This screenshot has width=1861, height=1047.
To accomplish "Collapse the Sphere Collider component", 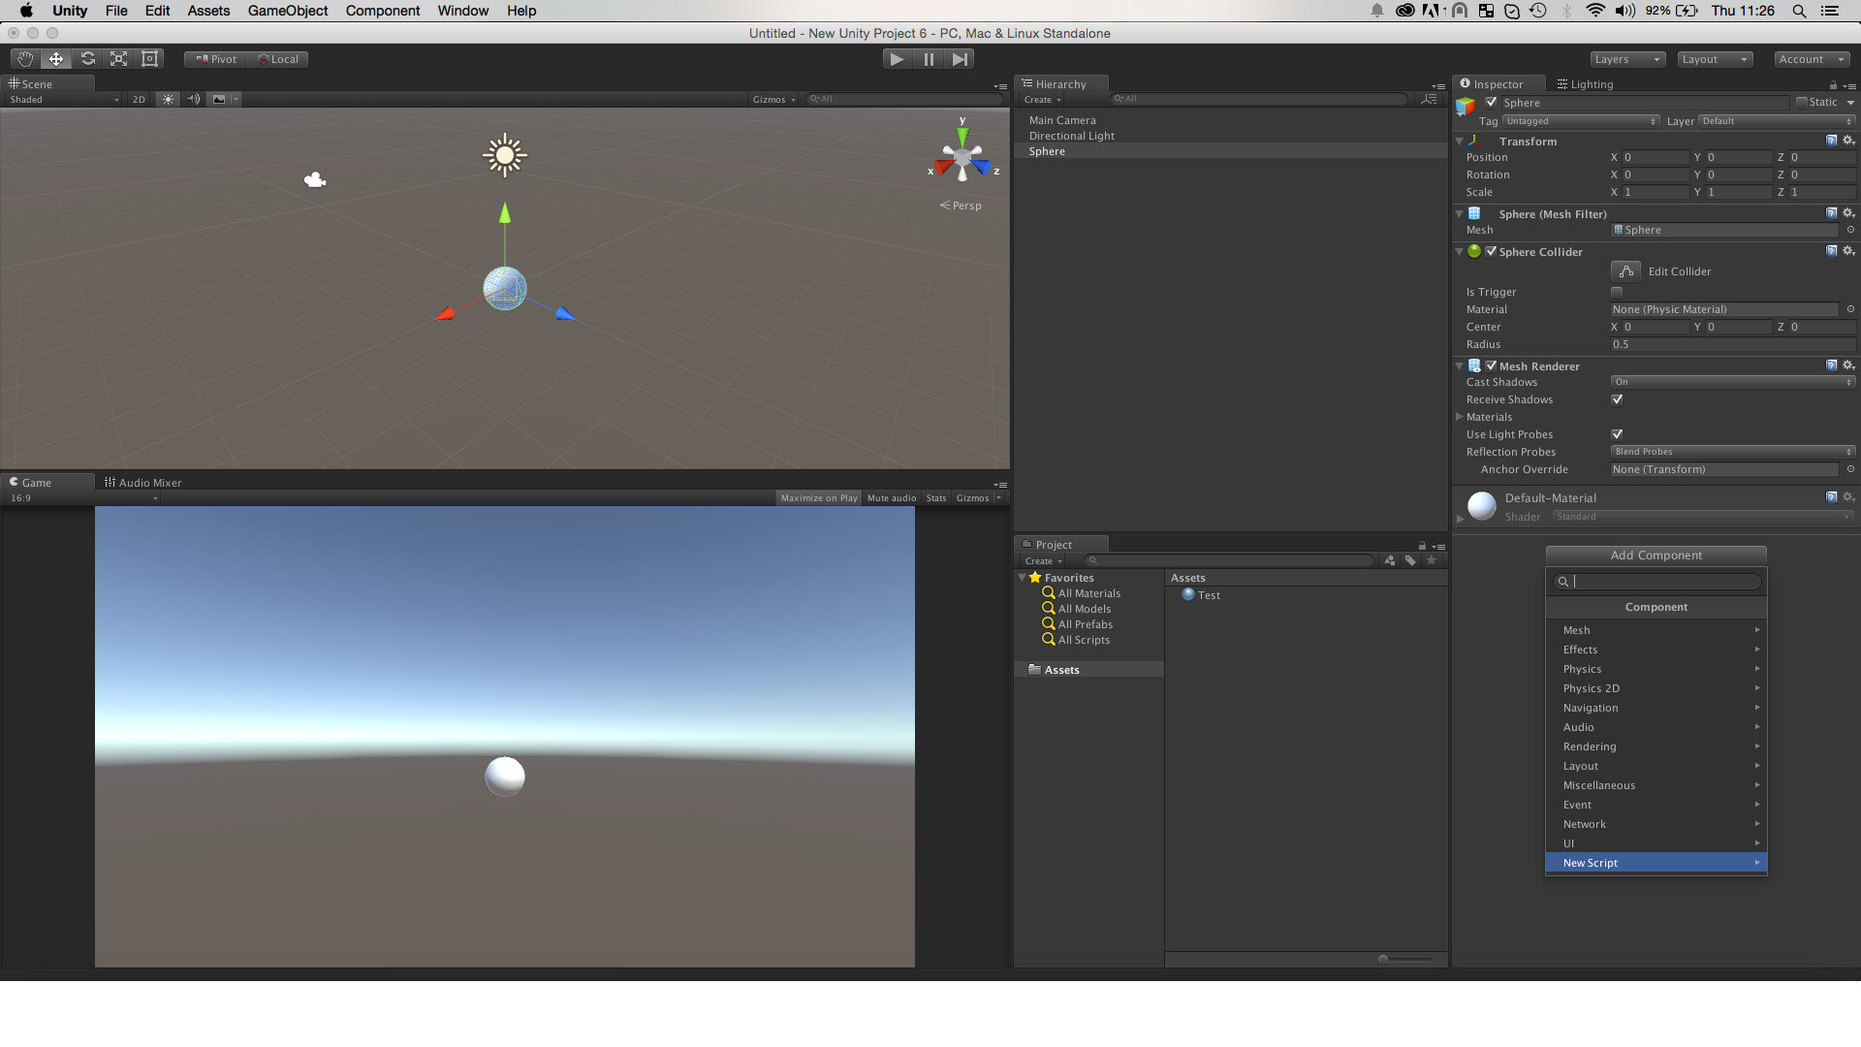I will (1460, 251).
